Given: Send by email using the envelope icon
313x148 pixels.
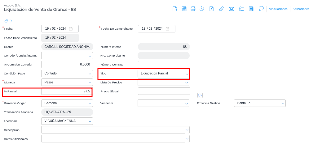Looking at the screenshot, I should (x=231, y=9).
